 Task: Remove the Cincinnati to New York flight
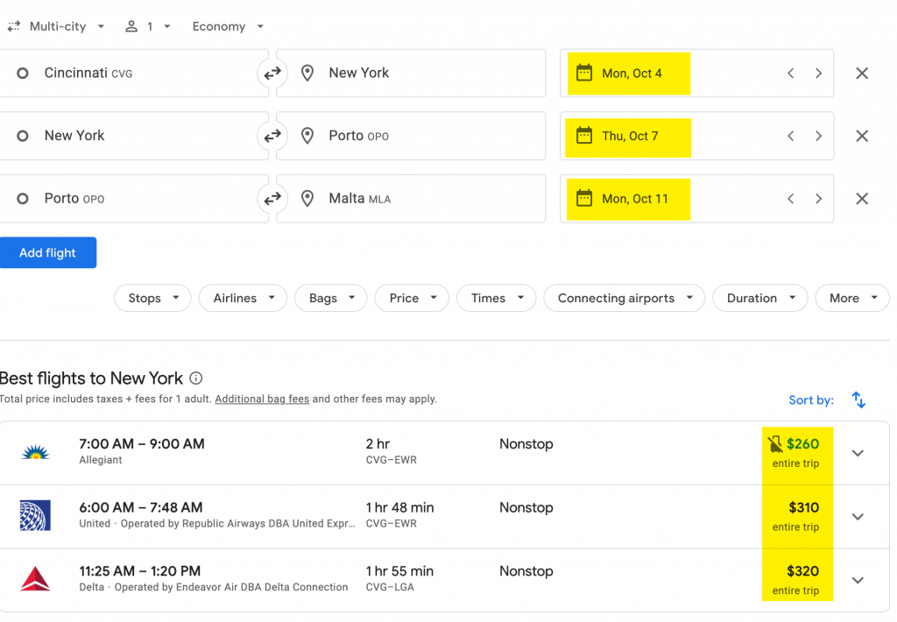(861, 74)
